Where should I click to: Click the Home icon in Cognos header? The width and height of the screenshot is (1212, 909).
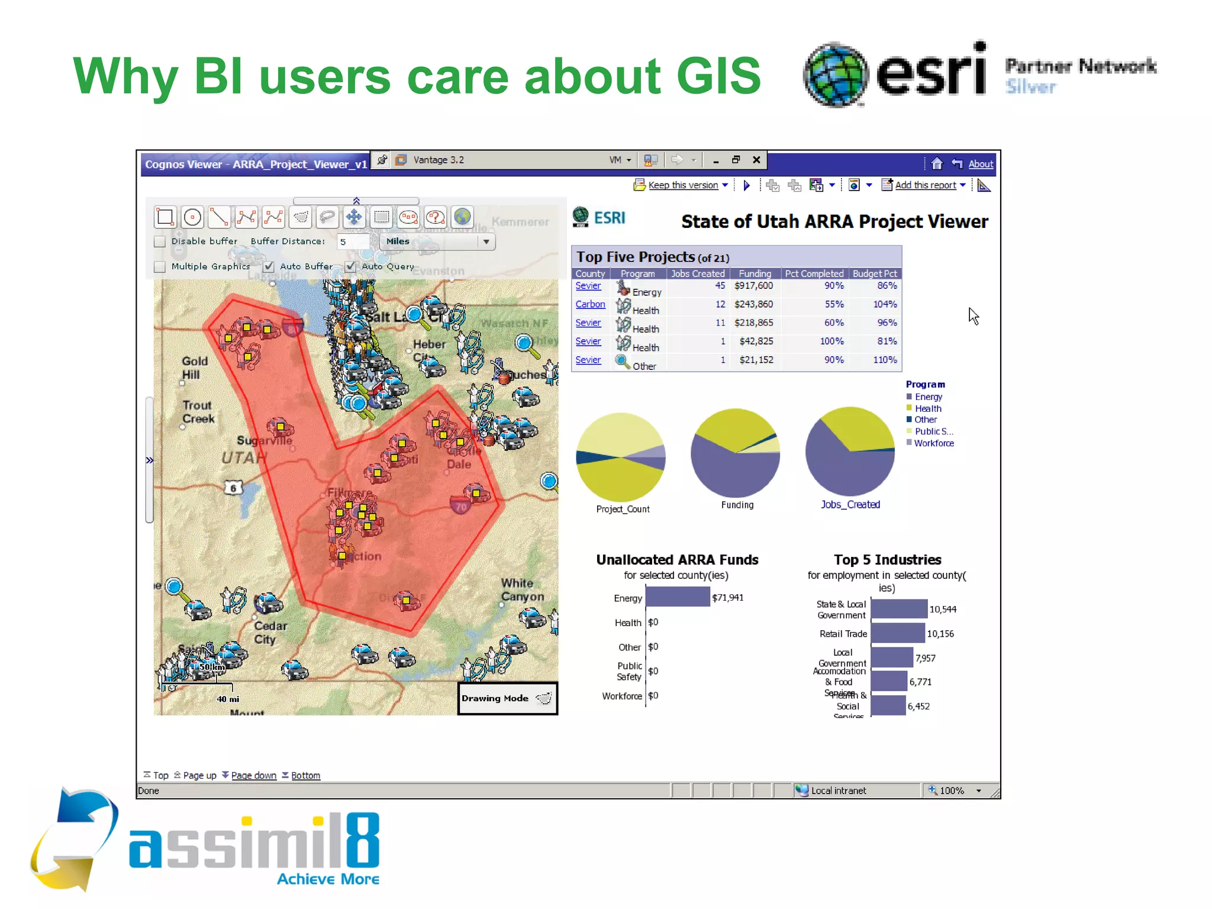(936, 164)
